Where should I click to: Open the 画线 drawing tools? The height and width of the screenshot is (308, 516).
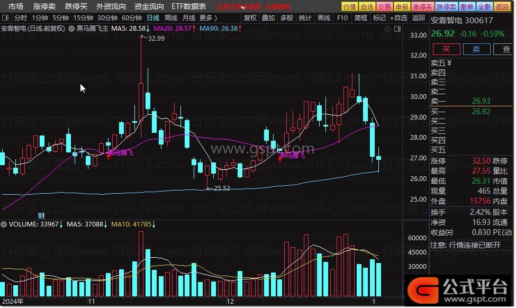[x=324, y=18]
